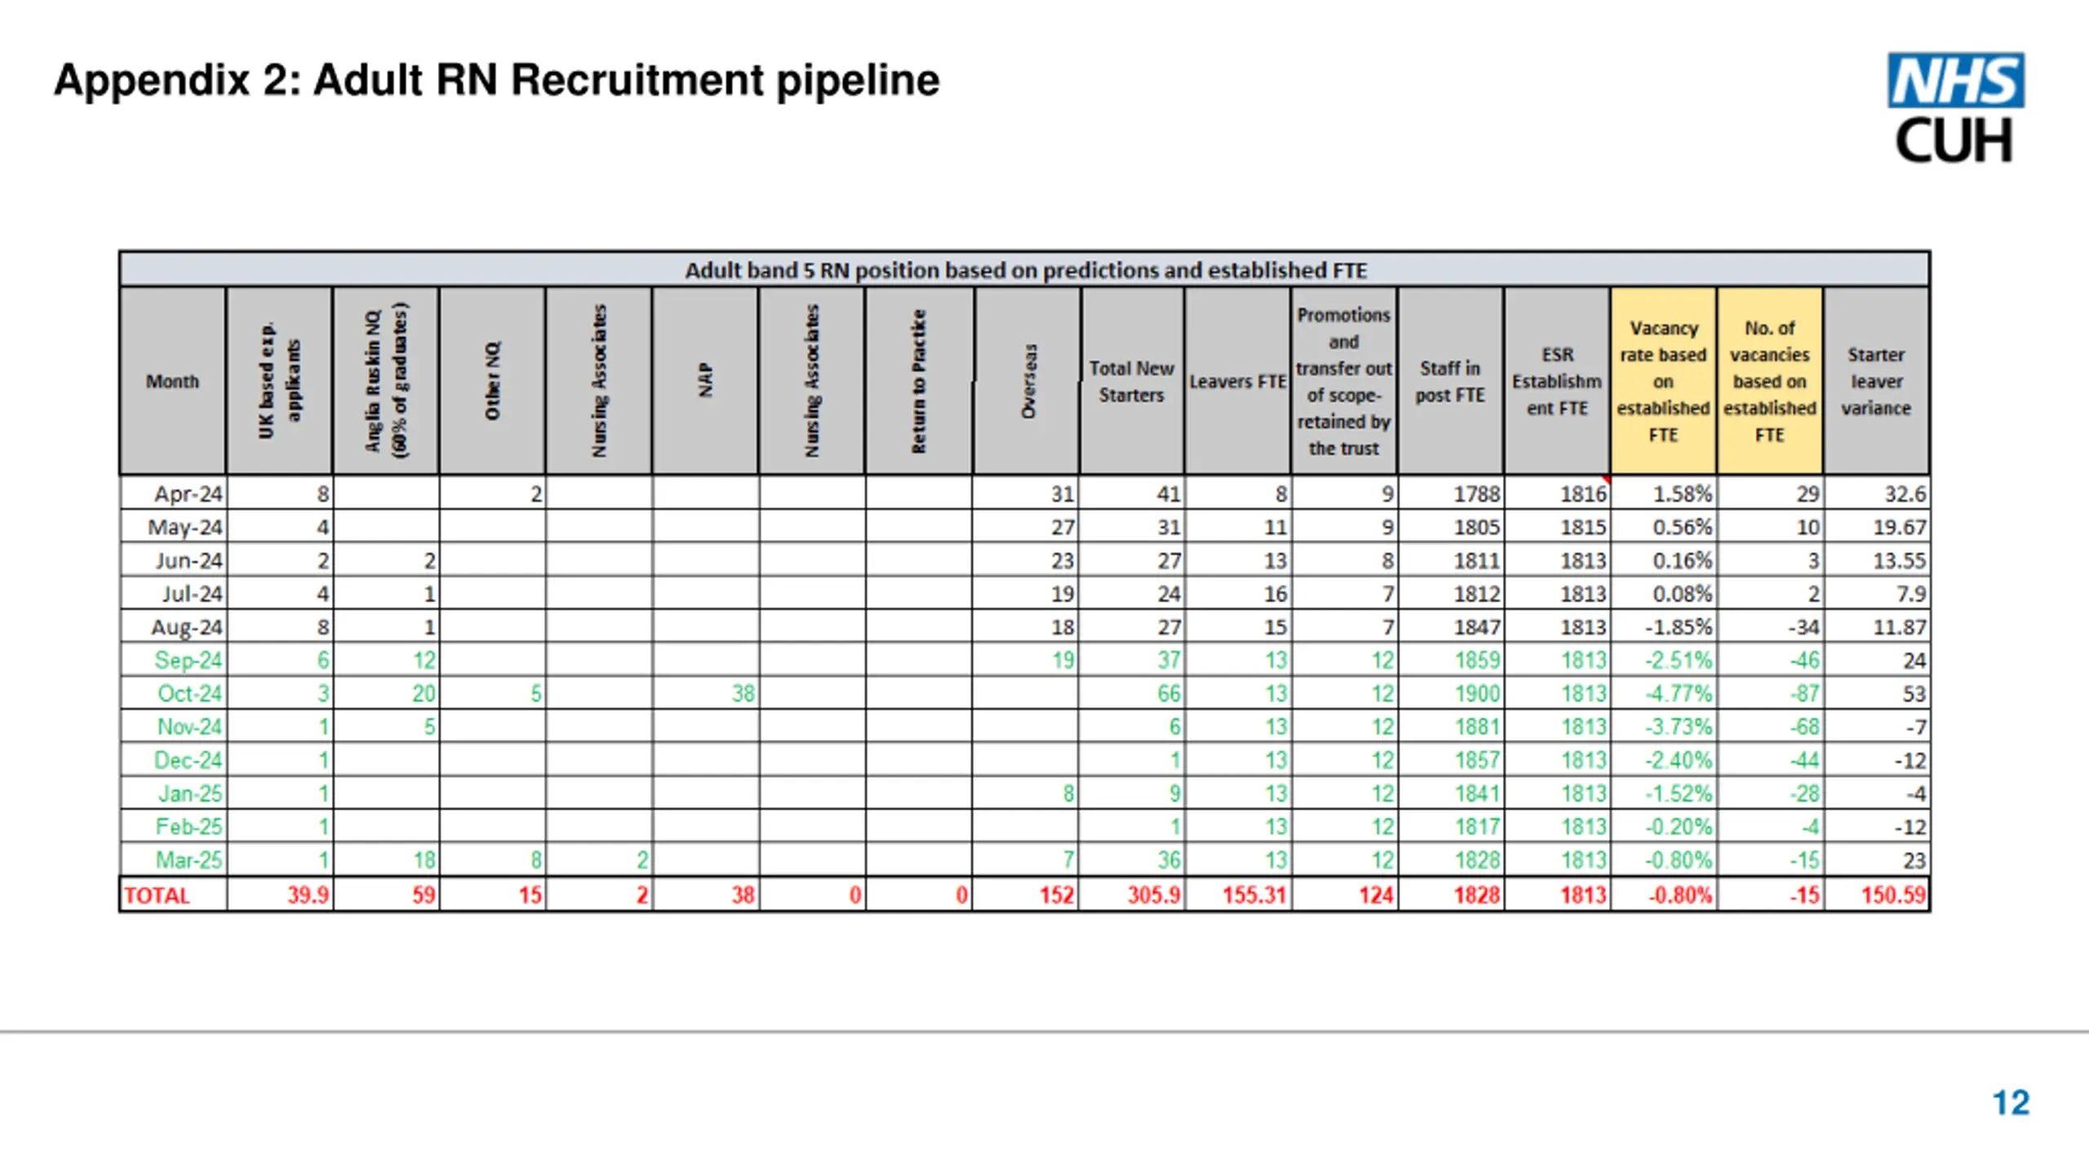Click the Vacancy rate yellow header cell

tap(1663, 381)
